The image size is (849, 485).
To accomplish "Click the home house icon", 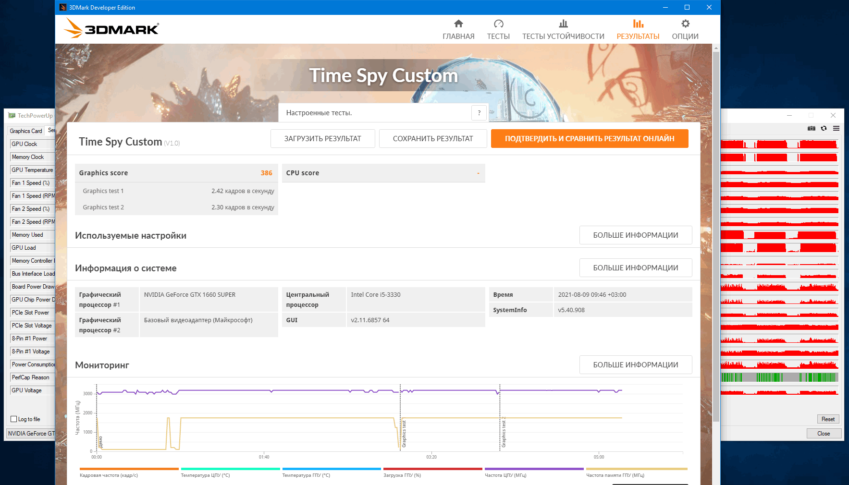I will coord(458,24).
